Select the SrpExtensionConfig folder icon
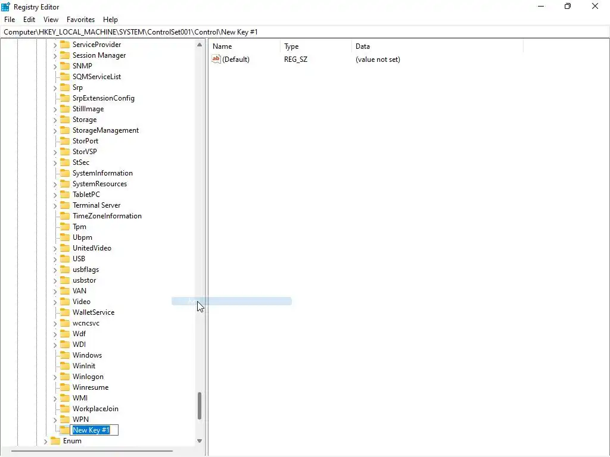Image resolution: width=610 pixels, height=457 pixels. [64, 98]
